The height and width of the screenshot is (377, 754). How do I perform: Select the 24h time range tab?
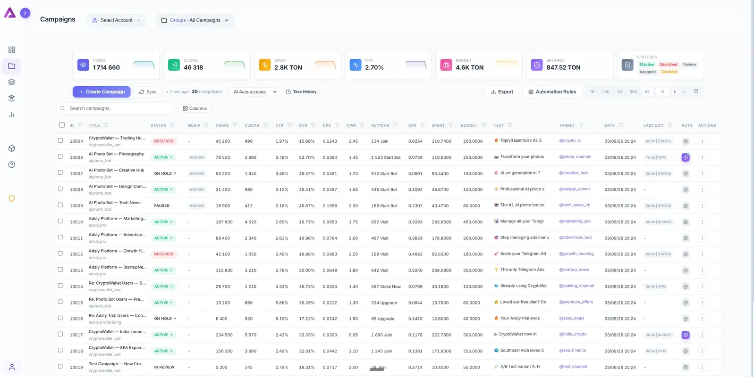[x=605, y=92]
